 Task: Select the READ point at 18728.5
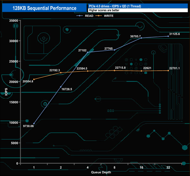tap(61, 87)
